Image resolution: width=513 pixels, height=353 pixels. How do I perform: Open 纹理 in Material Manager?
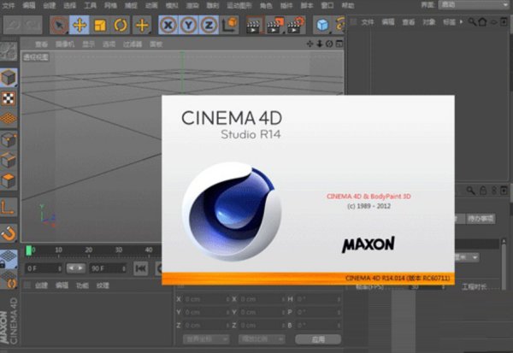coord(103,285)
